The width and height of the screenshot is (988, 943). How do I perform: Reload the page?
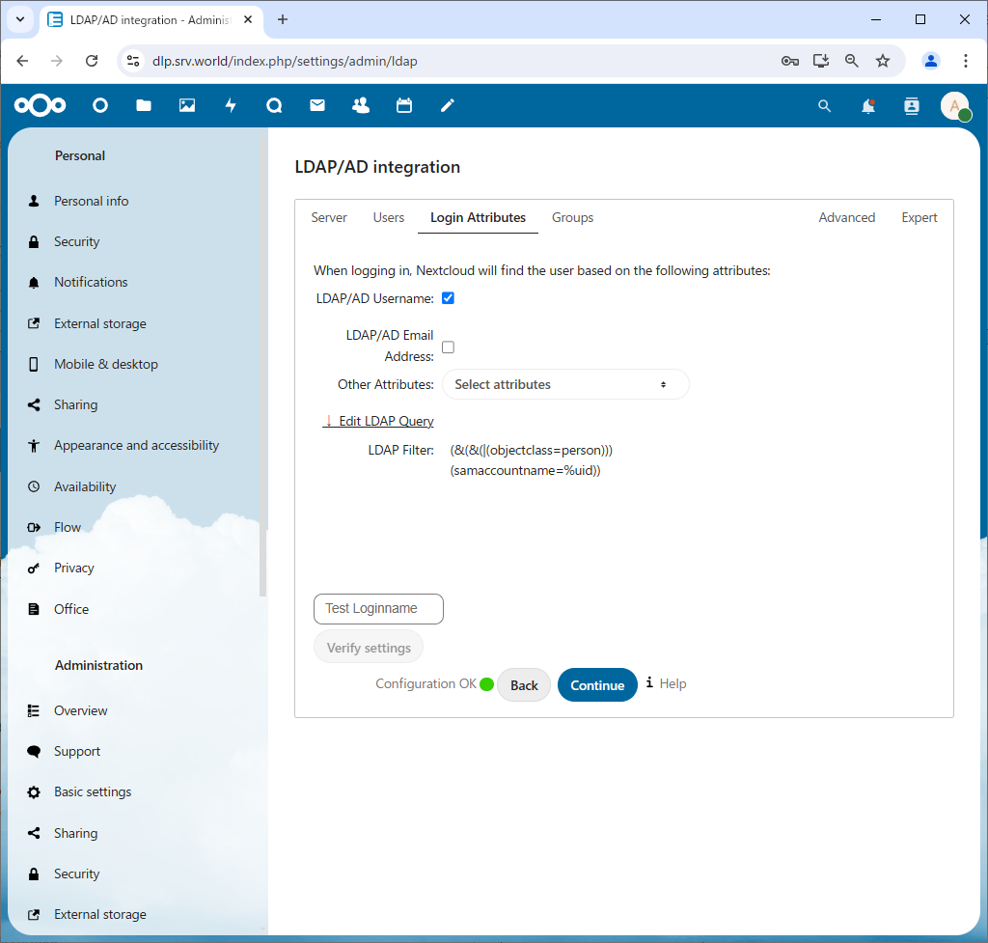point(92,61)
